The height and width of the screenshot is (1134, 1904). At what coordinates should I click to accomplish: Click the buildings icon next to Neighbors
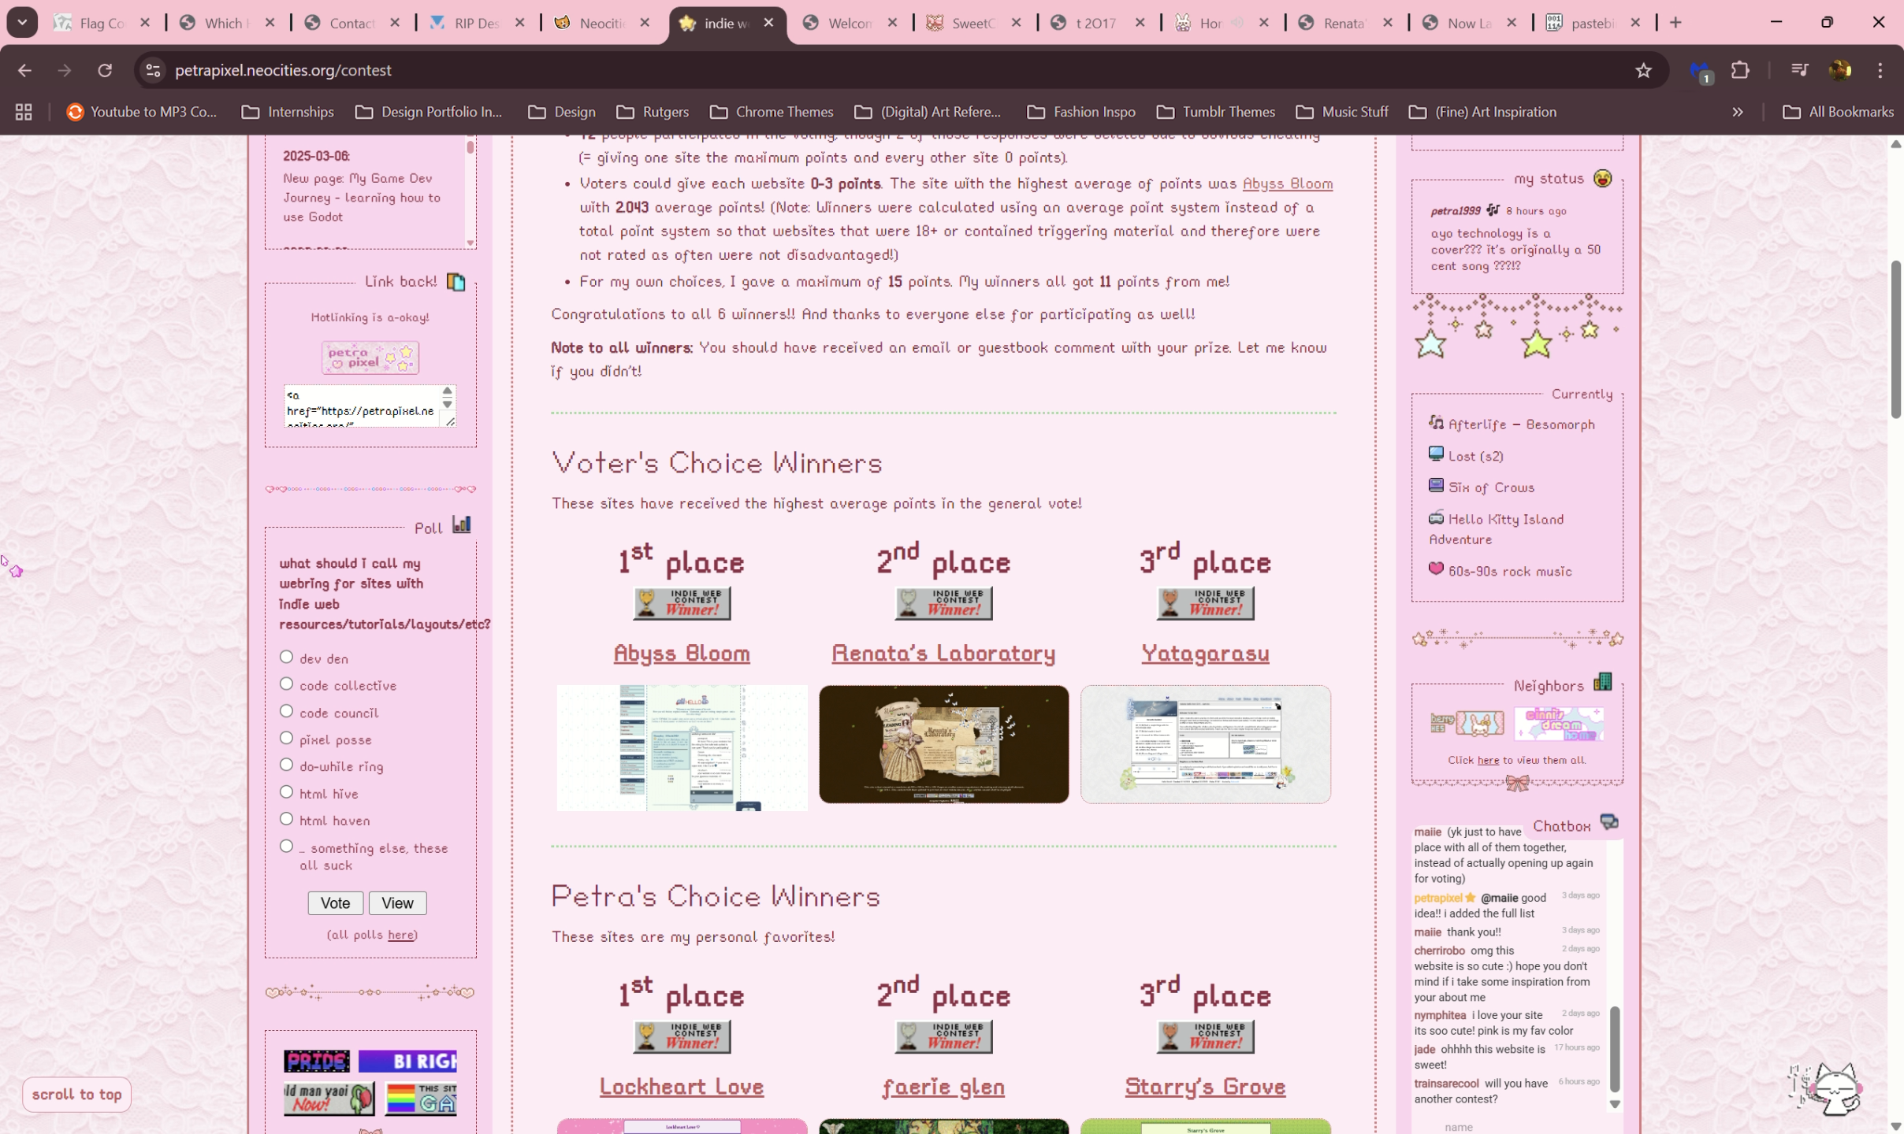point(1603,682)
